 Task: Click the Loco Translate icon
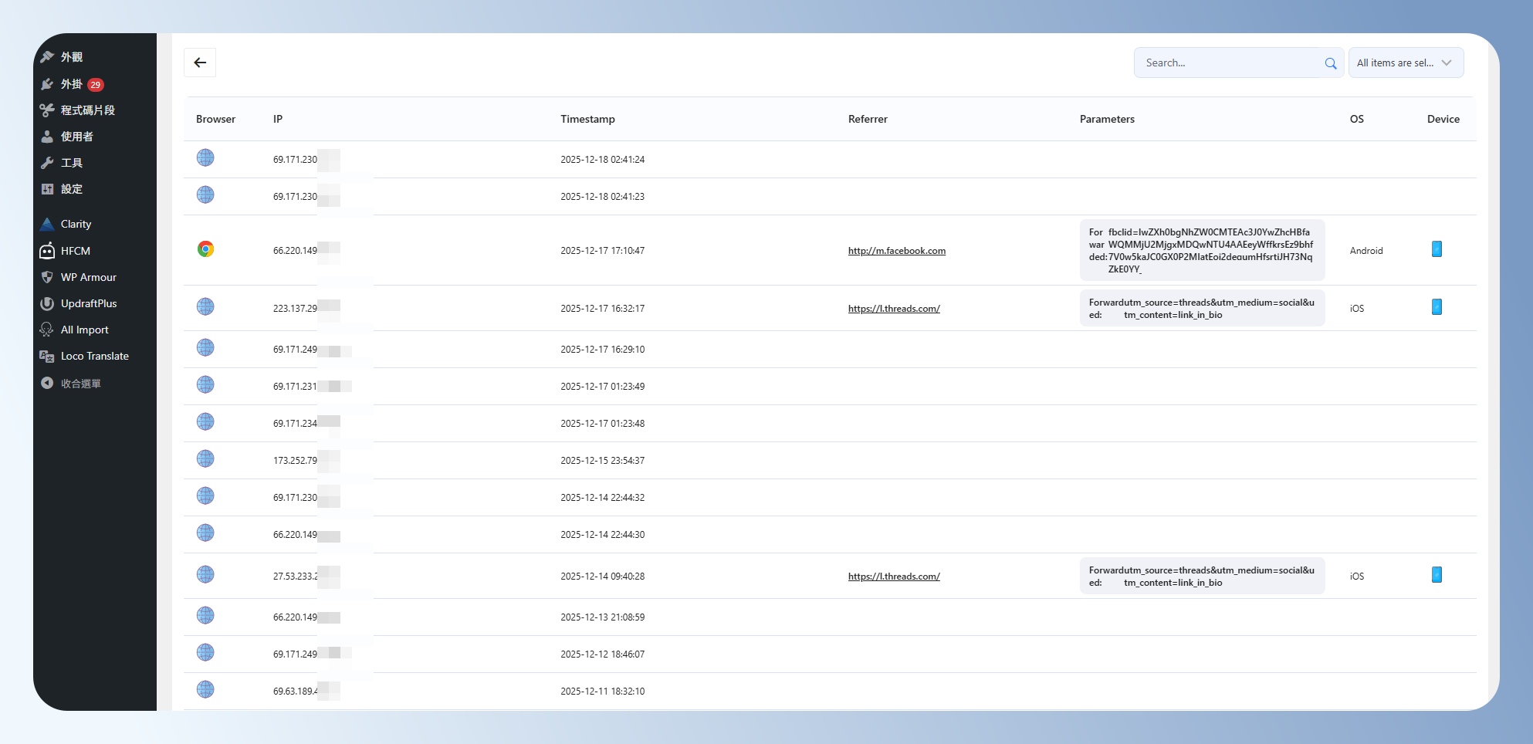47,356
